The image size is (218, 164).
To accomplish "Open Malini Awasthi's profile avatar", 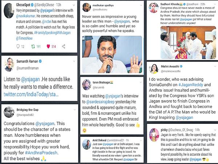I will (x=154, y=69).
